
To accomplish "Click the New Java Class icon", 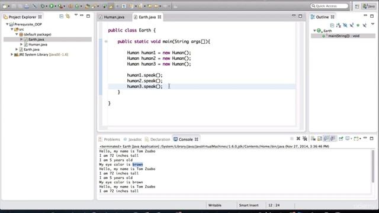I will click(x=77, y=7).
